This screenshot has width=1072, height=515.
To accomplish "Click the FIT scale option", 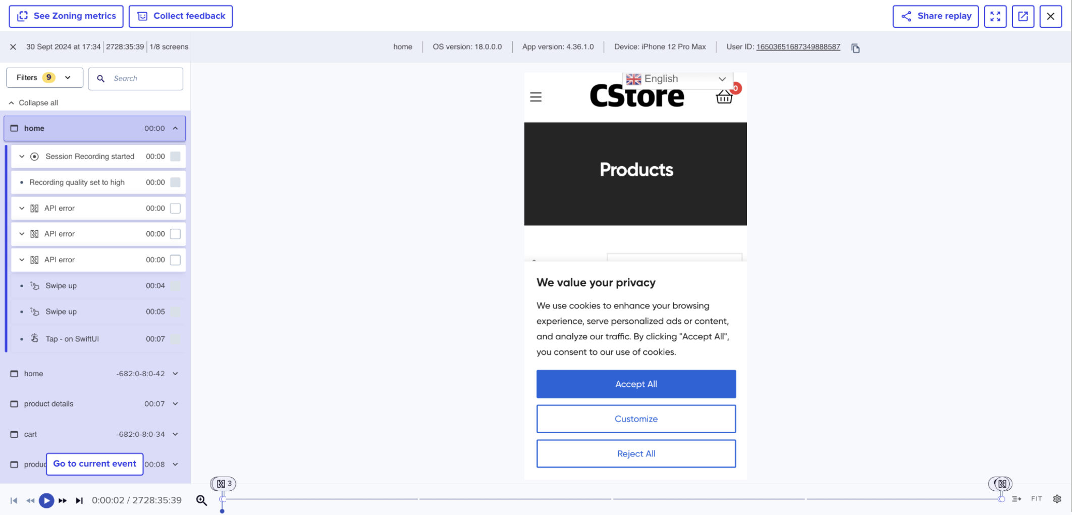I will click(1037, 499).
